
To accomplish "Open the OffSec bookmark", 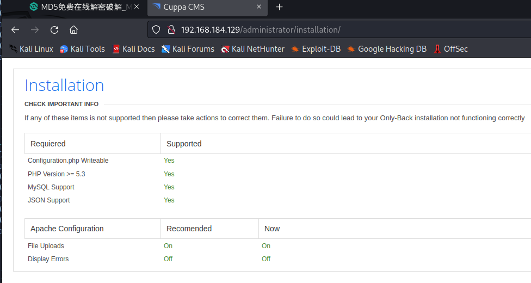I will 450,49.
